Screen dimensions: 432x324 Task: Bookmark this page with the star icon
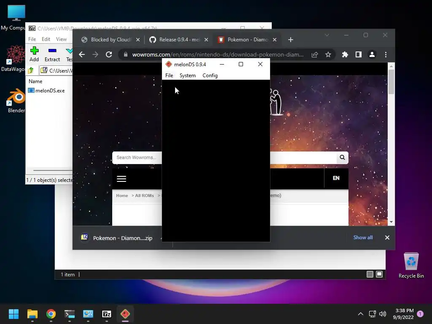coord(328,54)
